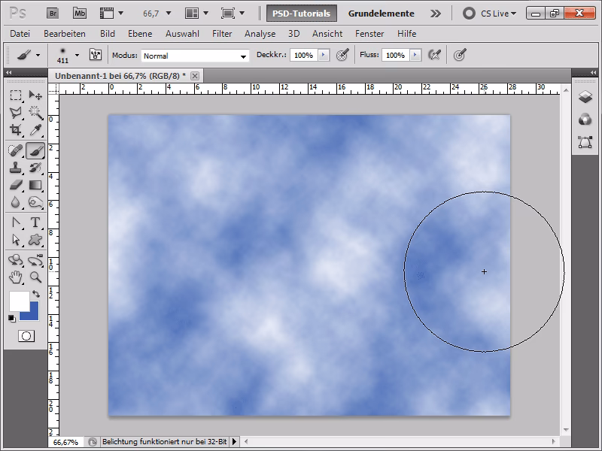This screenshot has height=451, width=602.
Task: Pick the Eraser tool
Action: [x=16, y=185]
